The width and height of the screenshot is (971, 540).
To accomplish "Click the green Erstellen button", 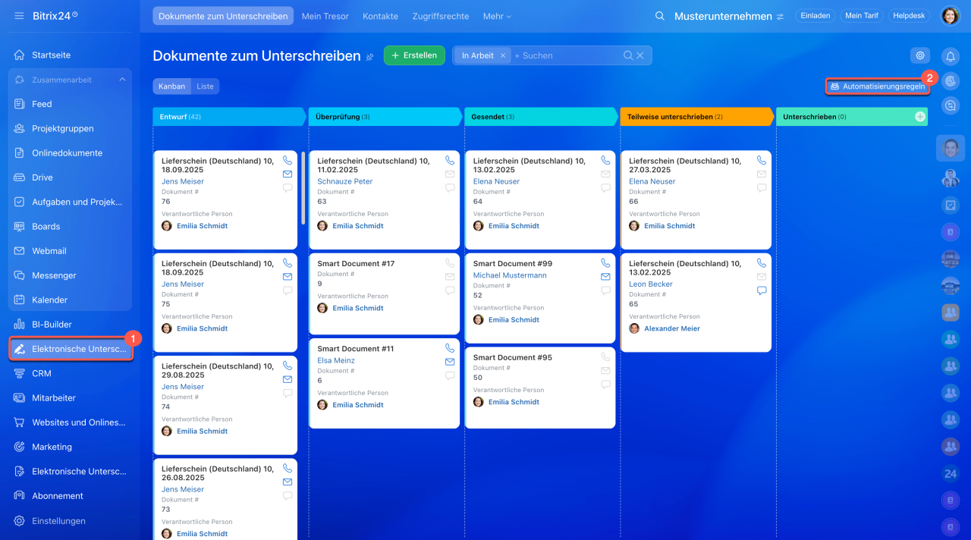I will 414,55.
